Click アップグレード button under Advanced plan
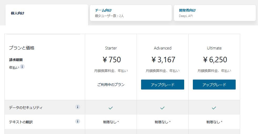Viewport: 258px width, 134px height. (x=163, y=85)
